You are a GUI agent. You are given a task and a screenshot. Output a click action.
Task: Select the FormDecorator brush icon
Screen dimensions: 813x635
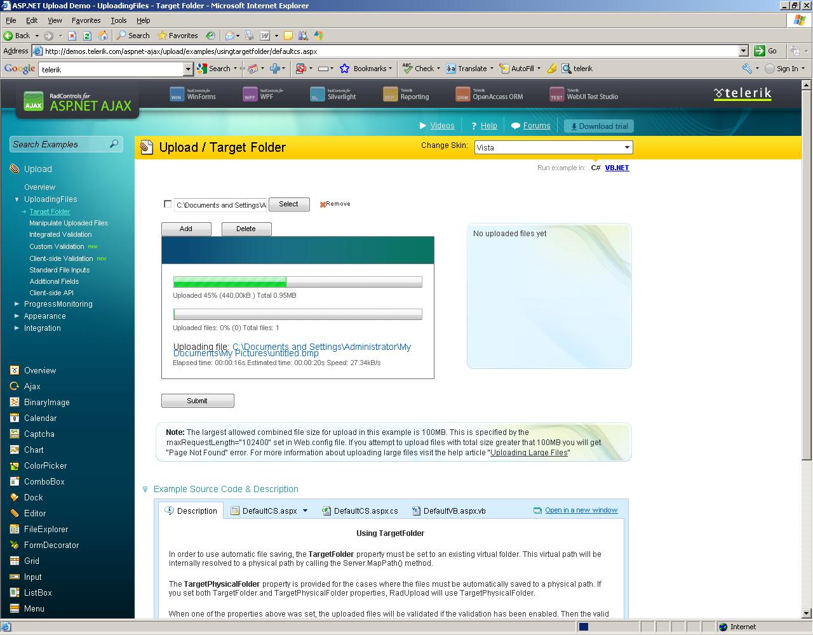click(15, 545)
